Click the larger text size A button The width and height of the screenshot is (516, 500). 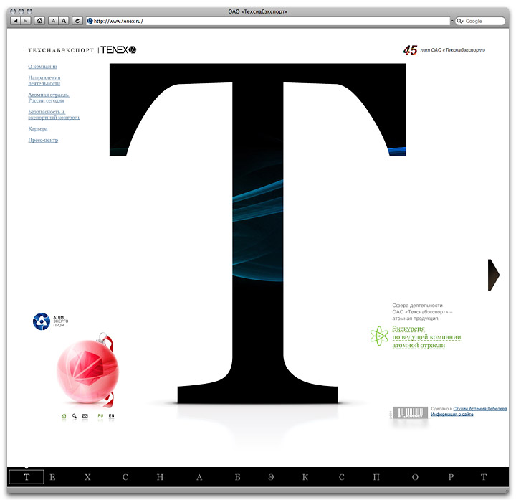[64, 22]
